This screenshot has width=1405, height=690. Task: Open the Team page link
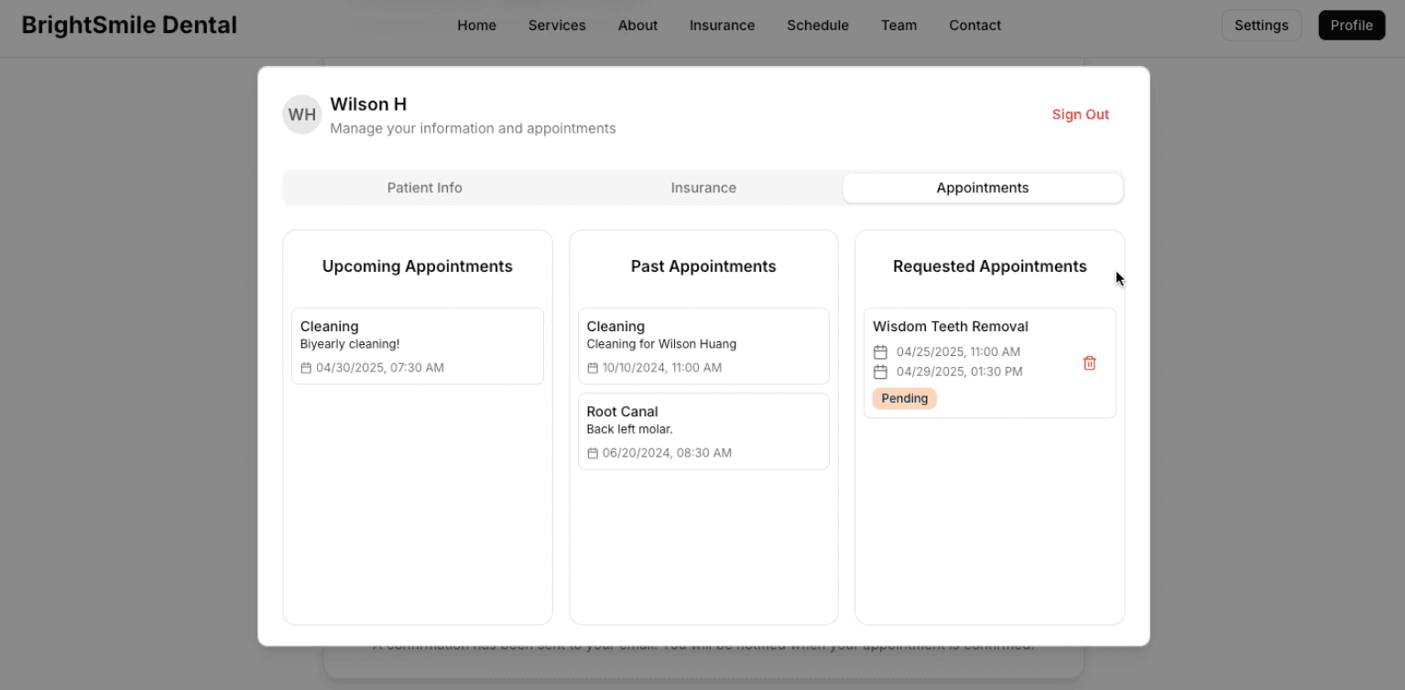pyautogui.click(x=899, y=26)
